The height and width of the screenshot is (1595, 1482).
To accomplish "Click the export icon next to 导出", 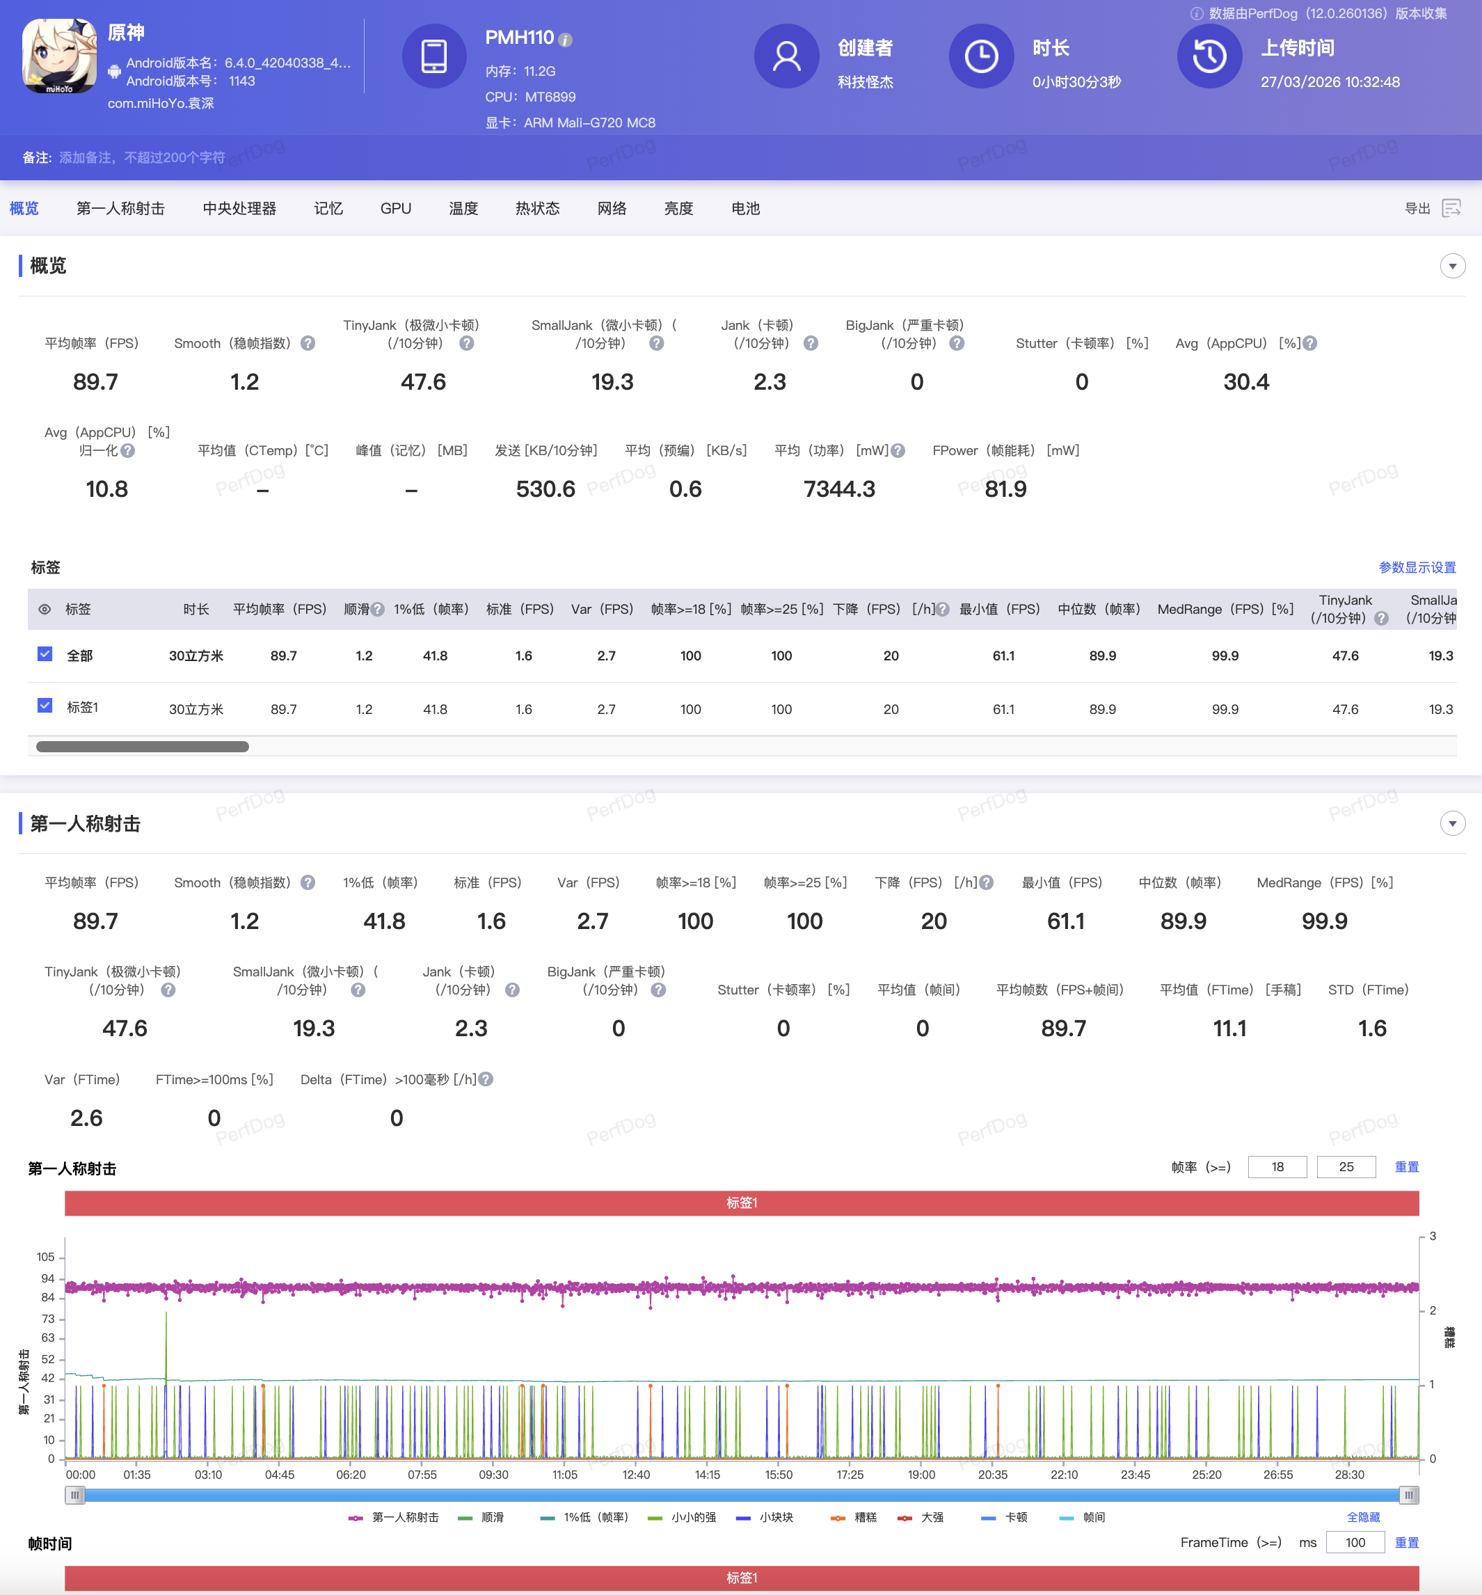I will [x=1451, y=209].
